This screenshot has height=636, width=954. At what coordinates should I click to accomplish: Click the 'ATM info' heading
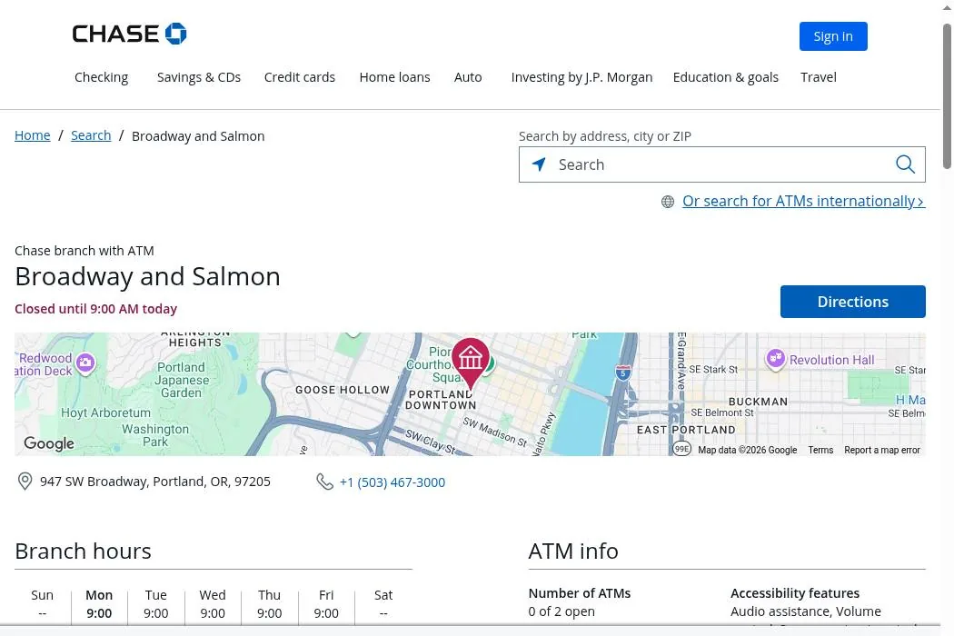click(573, 551)
